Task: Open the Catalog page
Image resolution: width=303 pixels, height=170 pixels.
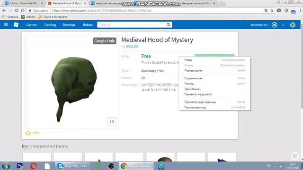Action: (50, 25)
